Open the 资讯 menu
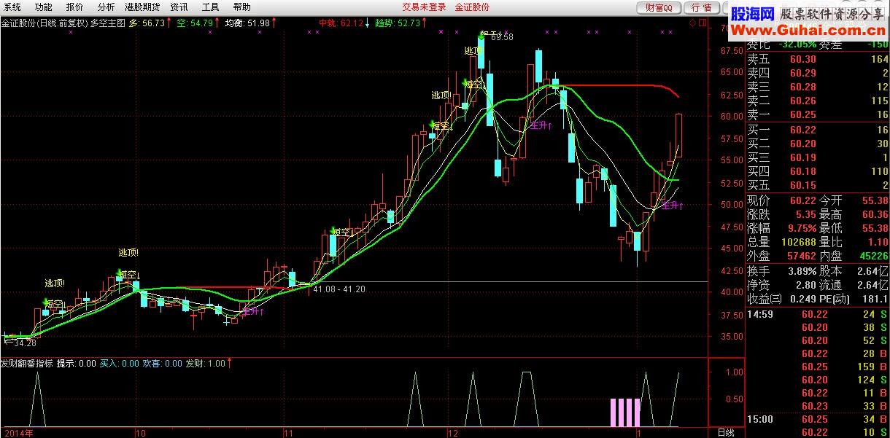Image resolution: width=890 pixels, height=438 pixels. (179, 7)
